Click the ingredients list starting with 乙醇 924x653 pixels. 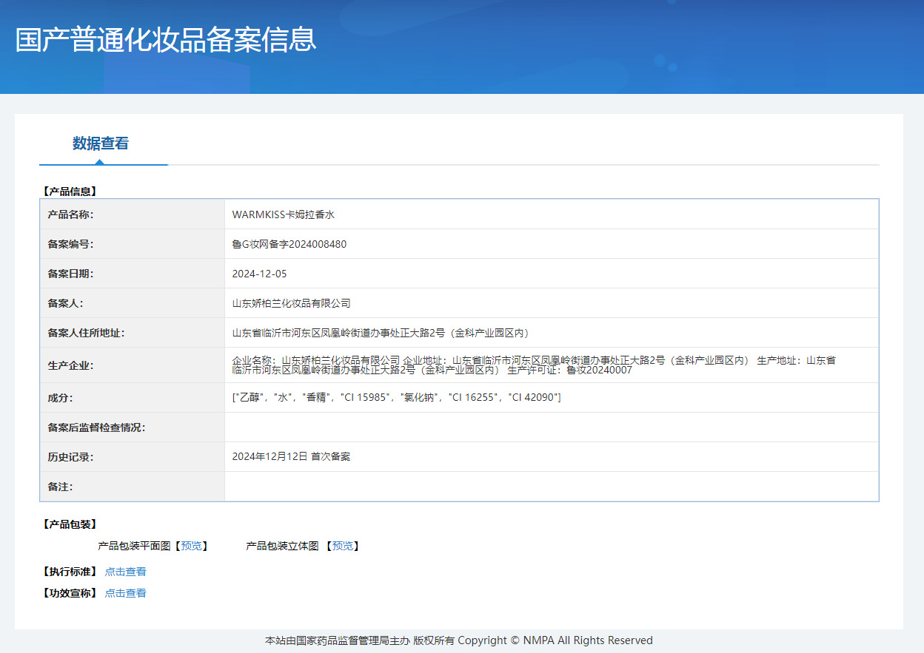396,398
